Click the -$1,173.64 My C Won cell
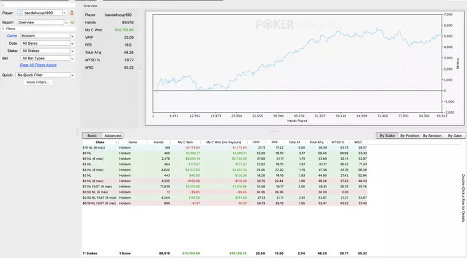Image resolution: width=467 pixels, height=258 pixels. point(192,147)
